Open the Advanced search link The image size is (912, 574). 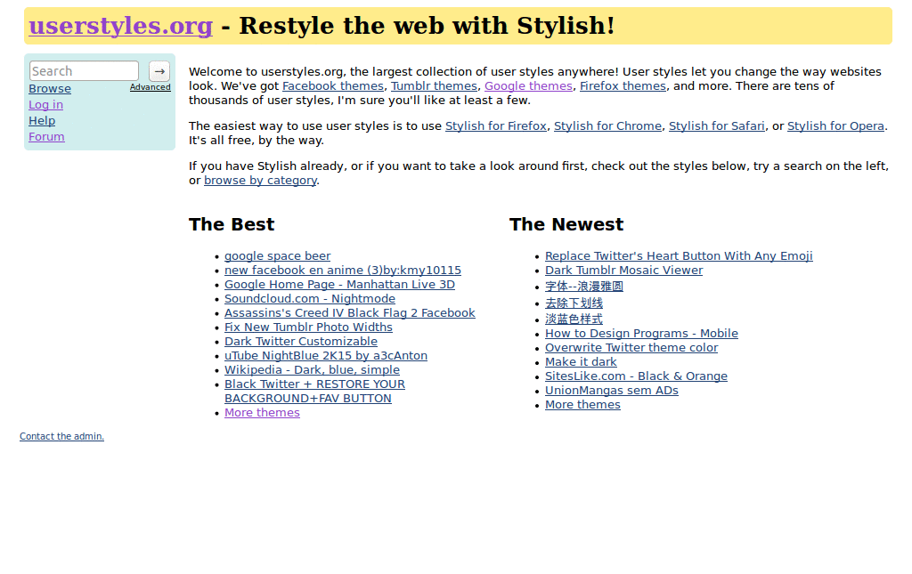click(x=150, y=87)
